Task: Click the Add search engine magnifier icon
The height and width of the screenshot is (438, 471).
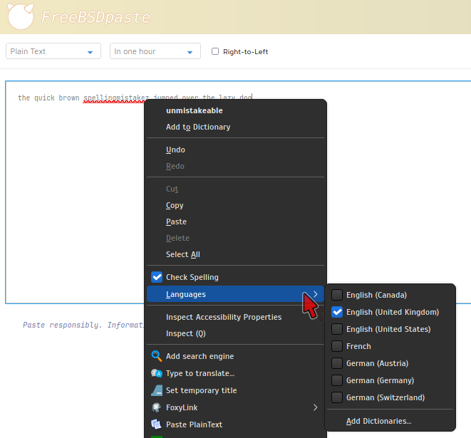Action: click(x=157, y=356)
